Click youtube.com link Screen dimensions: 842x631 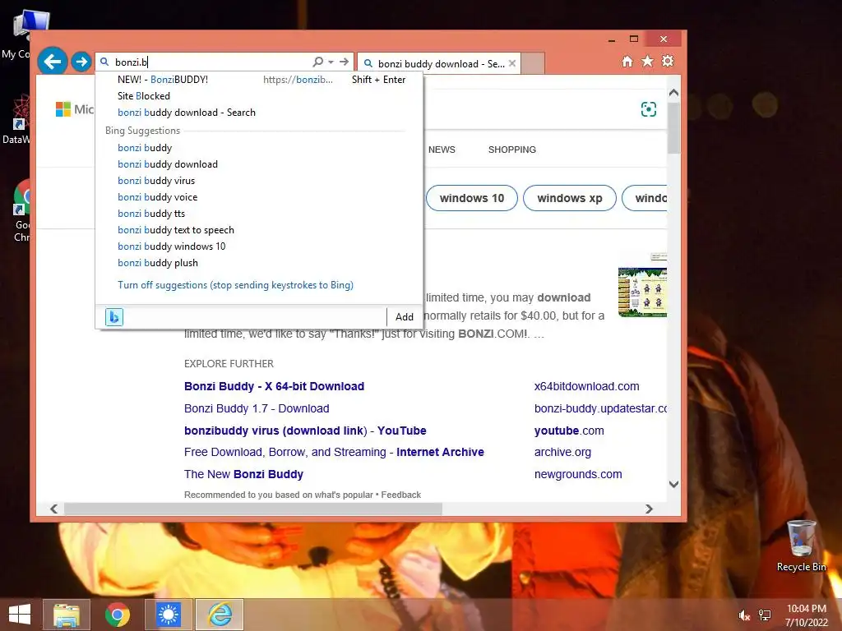[x=569, y=431]
